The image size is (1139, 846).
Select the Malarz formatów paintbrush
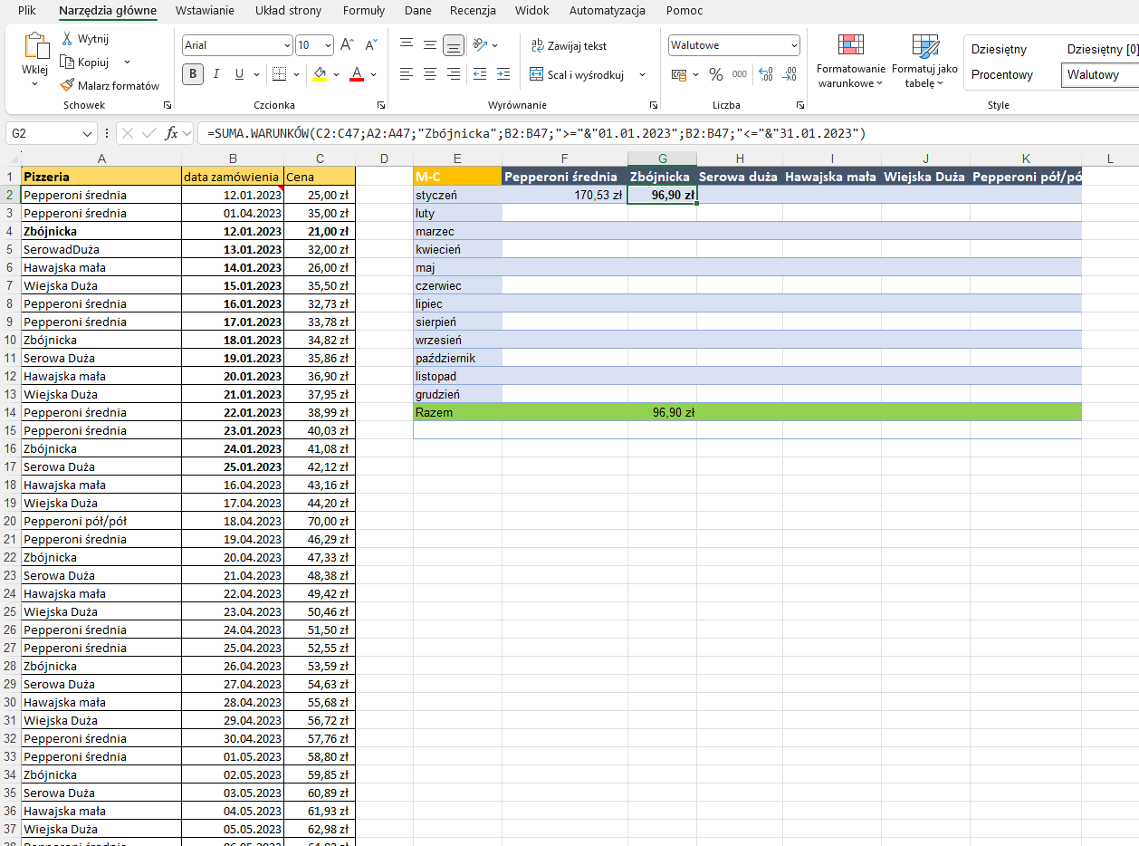point(67,85)
